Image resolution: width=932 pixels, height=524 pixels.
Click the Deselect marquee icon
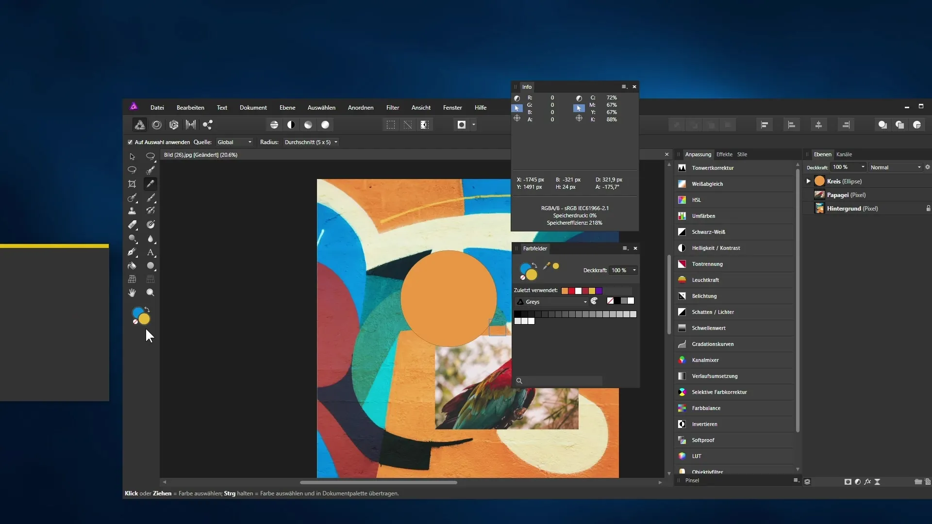click(408, 125)
